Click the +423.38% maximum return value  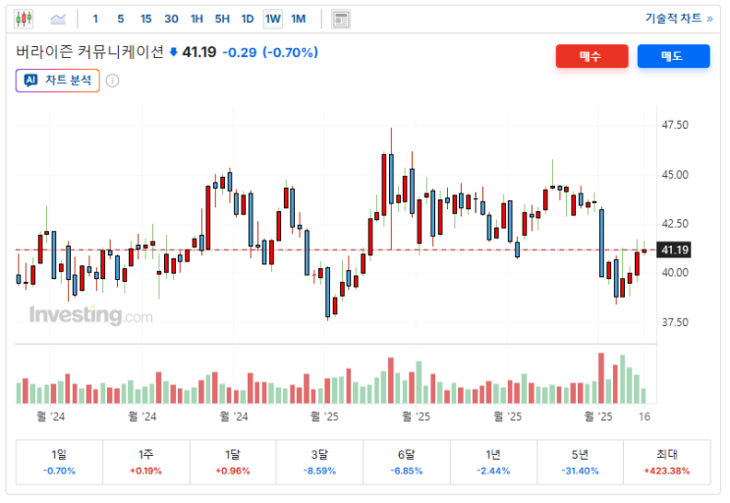pyautogui.click(x=667, y=471)
